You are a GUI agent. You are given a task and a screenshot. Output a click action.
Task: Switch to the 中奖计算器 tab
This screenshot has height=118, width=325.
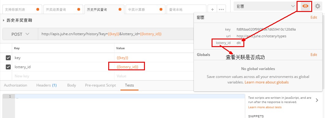145,9
